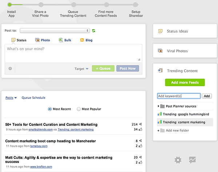This screenshot has height=172, width=218.
Task: Click the Add keyword(s) input field
Action: click(x=179, y=96)
